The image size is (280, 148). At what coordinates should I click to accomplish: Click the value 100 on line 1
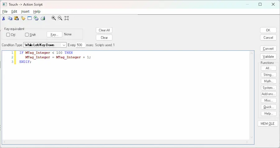[x=59, y=53]
